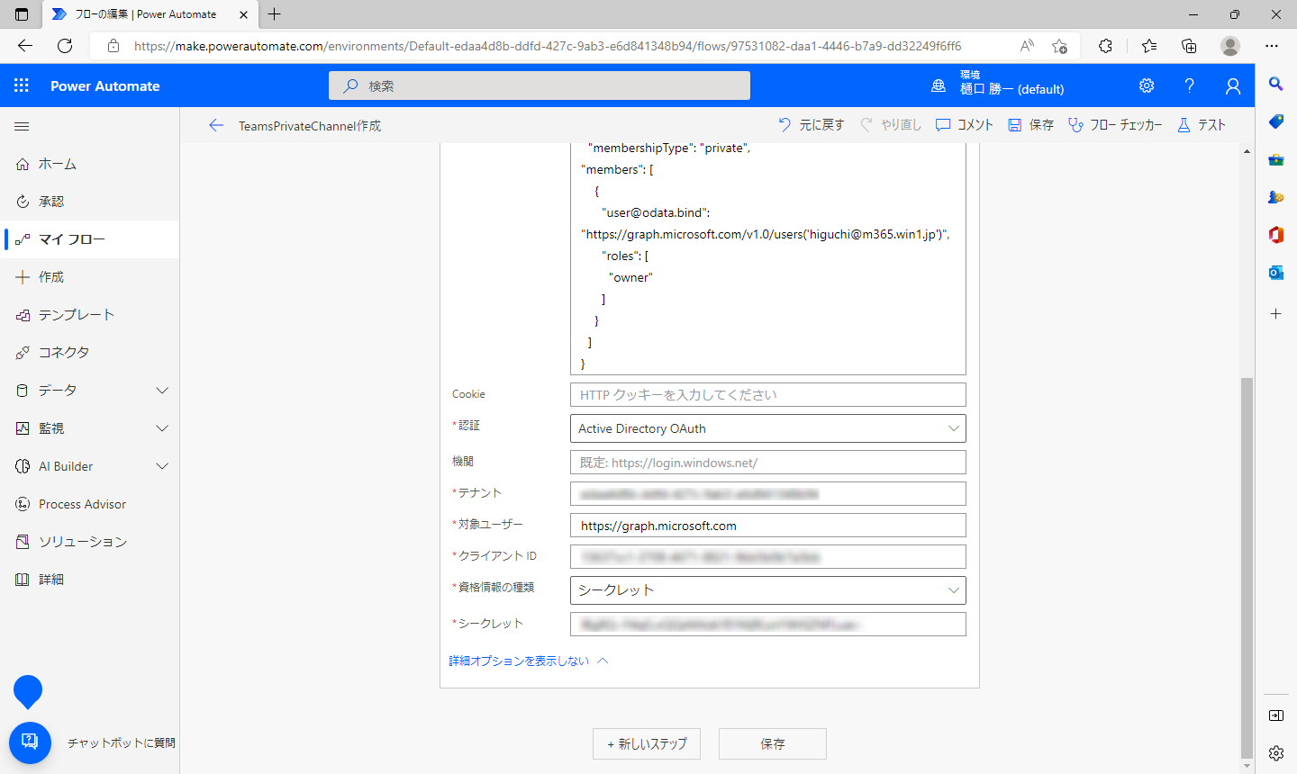Viewport: 1297px width, 774px height.
Task: Open 詳細 in the sidebar
Action: point(90,580)
